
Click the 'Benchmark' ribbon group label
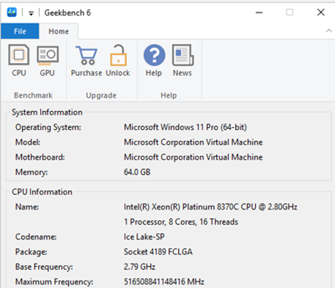coord(33,95)
